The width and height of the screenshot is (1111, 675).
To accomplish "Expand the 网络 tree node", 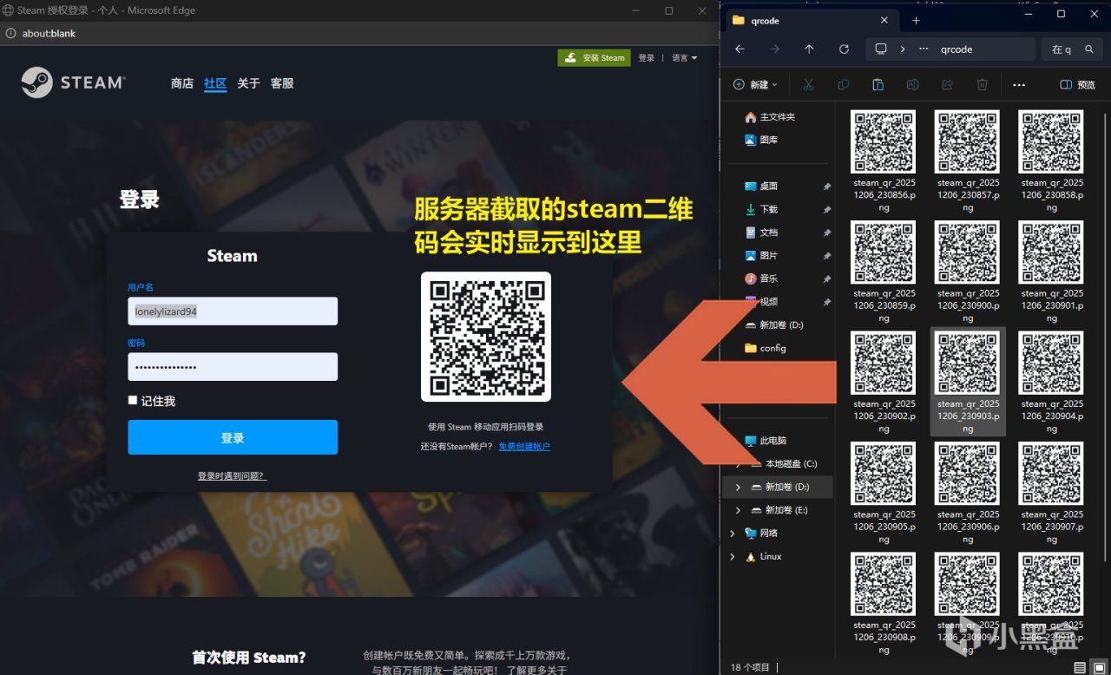I will click(733, 533).
